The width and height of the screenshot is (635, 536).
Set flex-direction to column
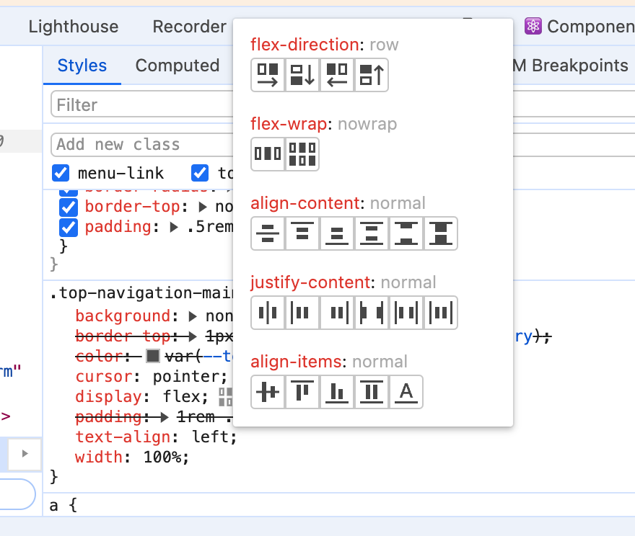point(302,75)
